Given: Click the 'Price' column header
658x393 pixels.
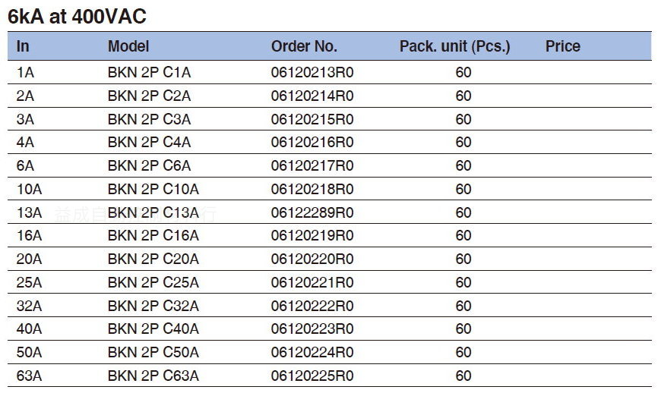Looking at the screenshot, I should 563,46.
